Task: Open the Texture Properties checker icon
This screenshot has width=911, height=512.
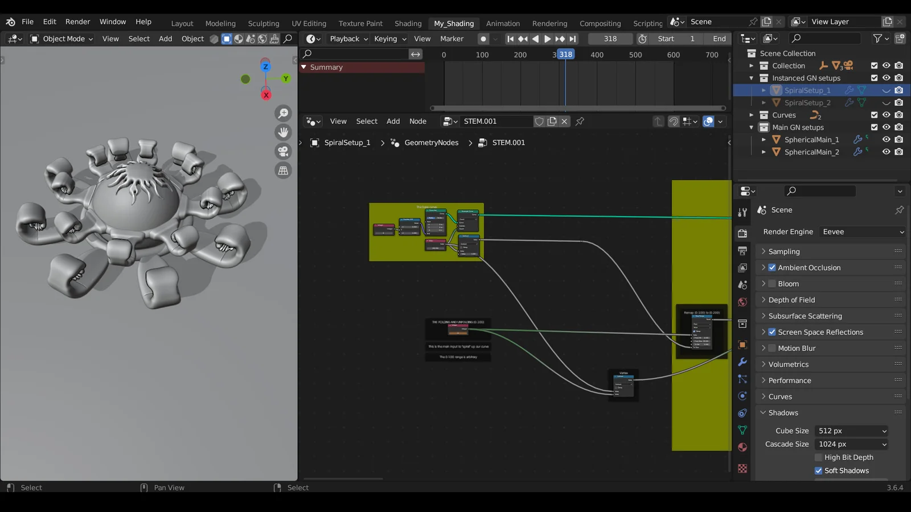Action: click(x=742, y=468)
